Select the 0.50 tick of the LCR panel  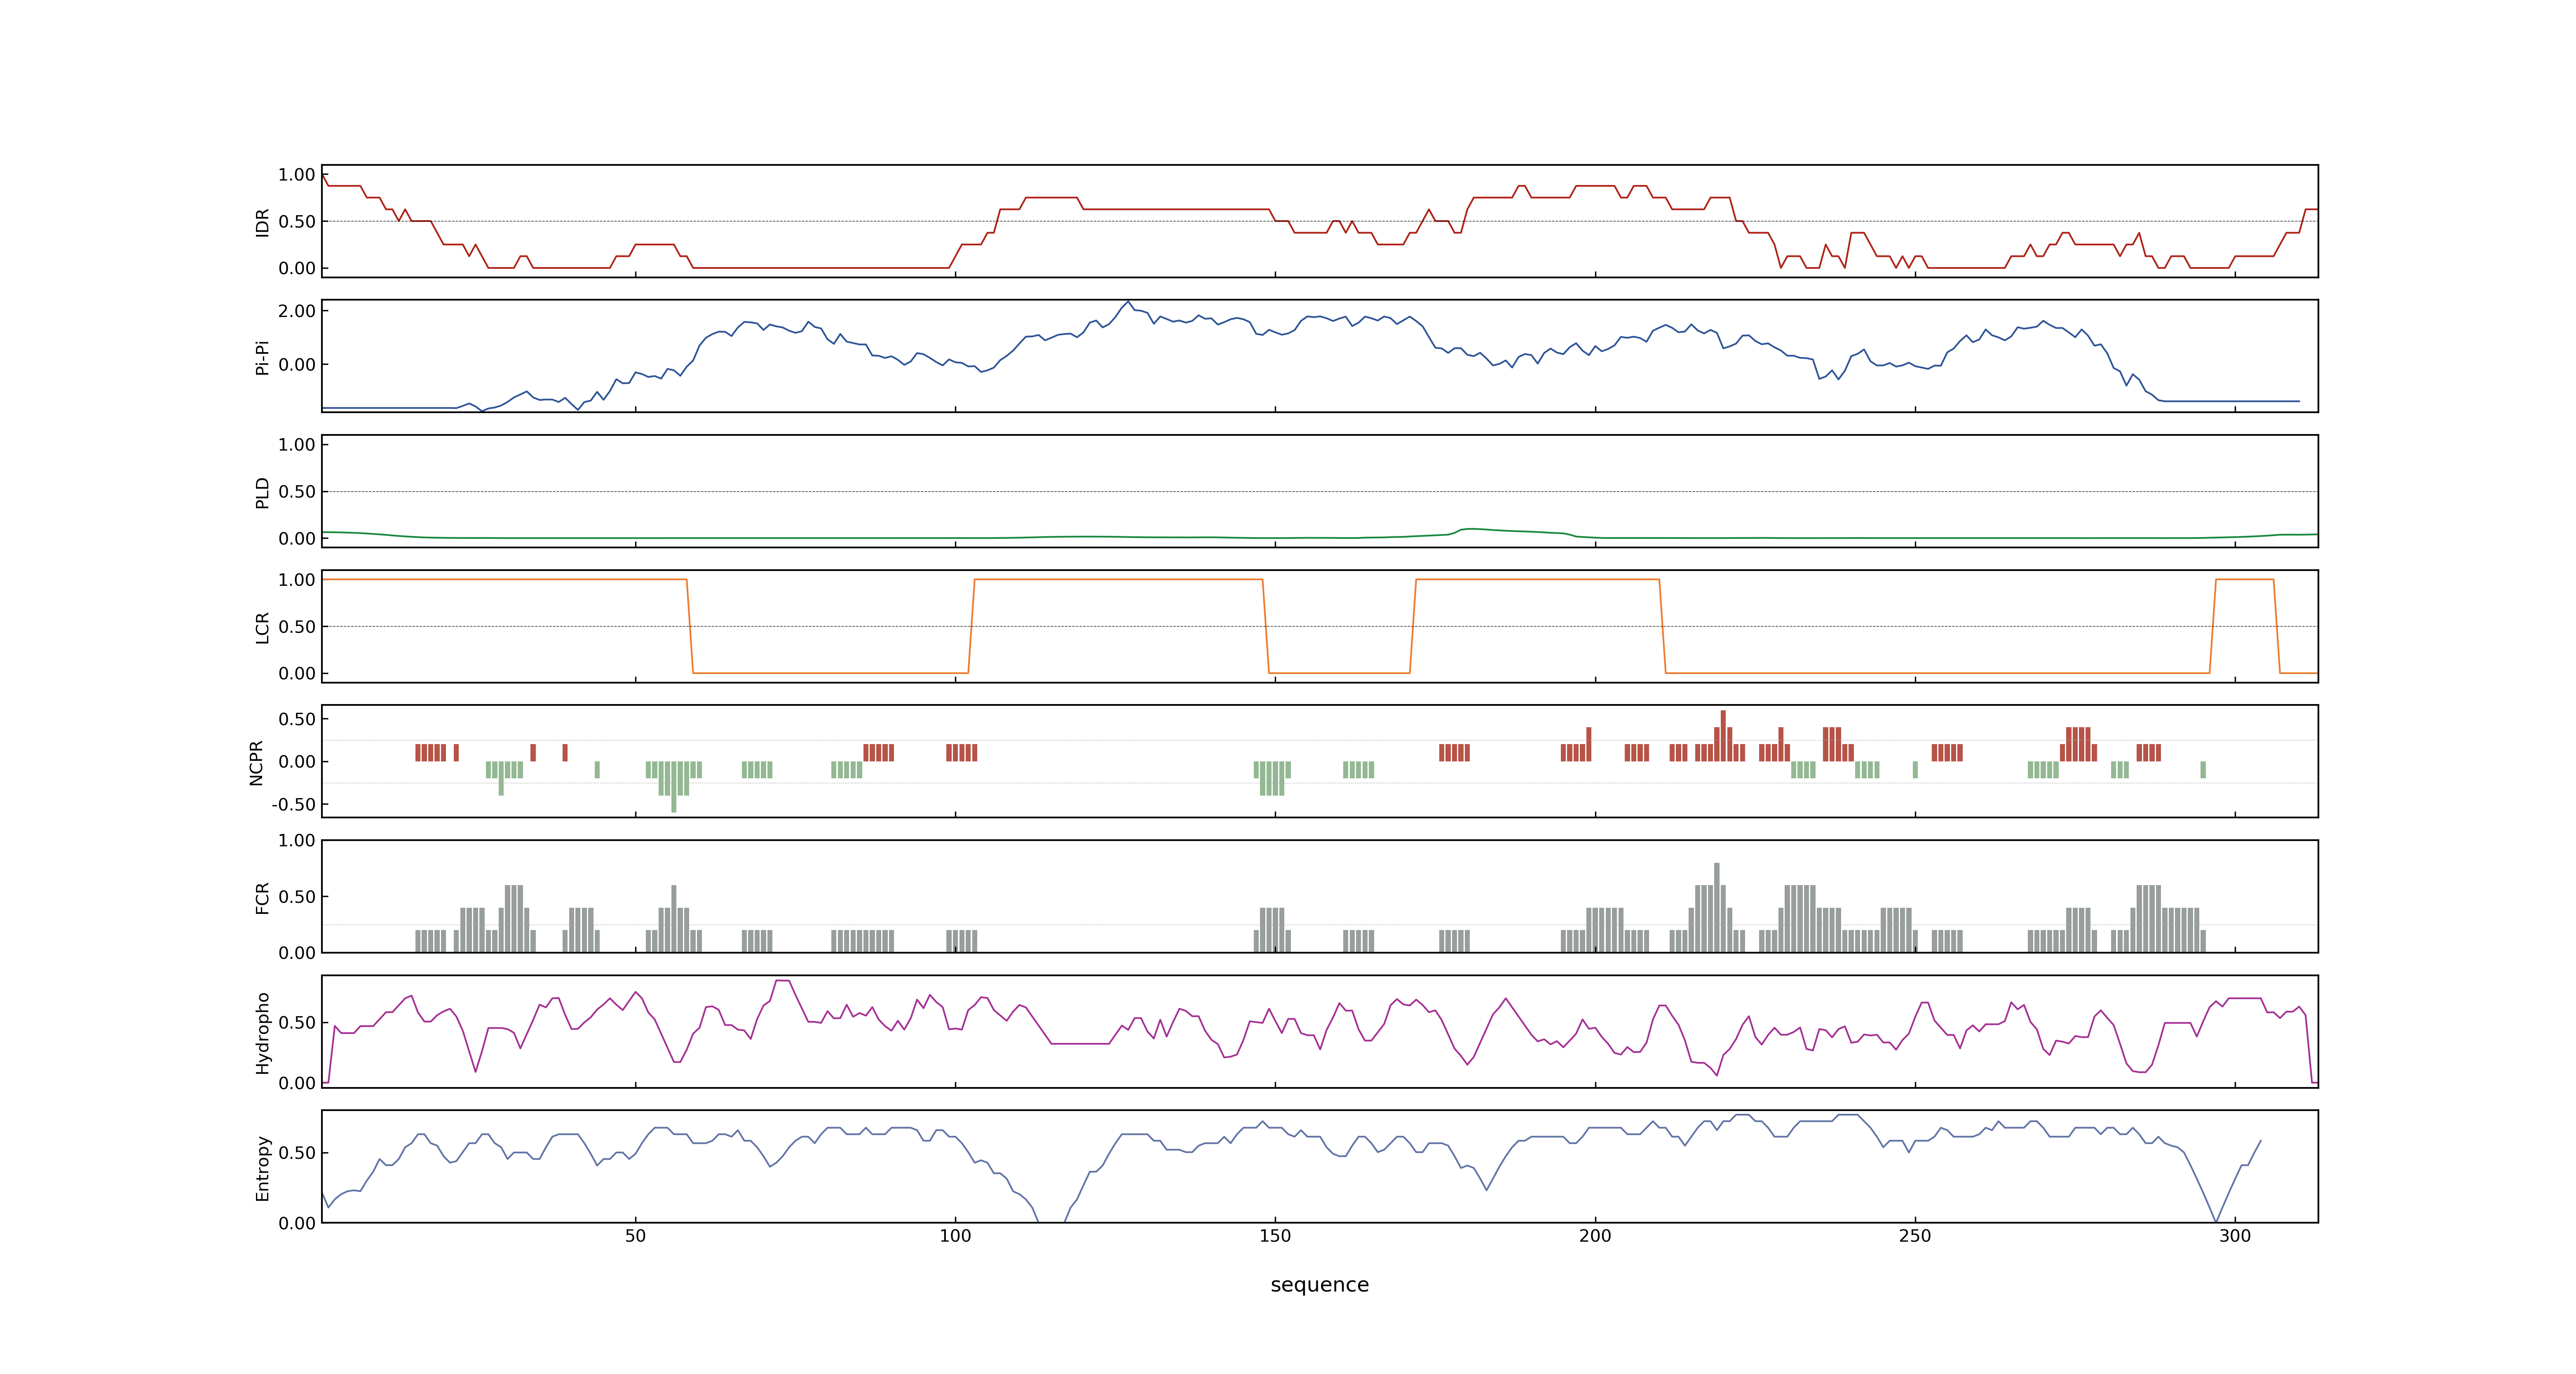click(x=297, y=627)
